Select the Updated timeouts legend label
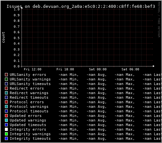Viewport: 162px width, 143px height. [x=28, y=125]
